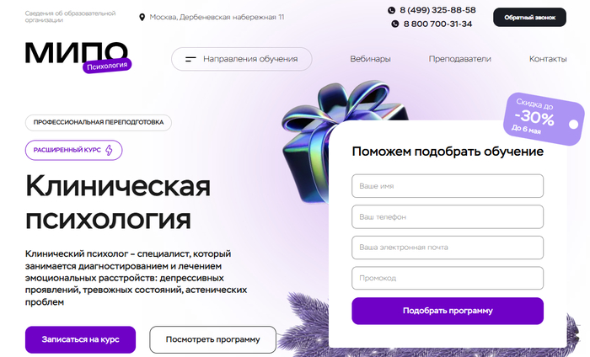Submit the form with Подобрать программу
The height and width of the screenshot is (357, 590).
448,311
